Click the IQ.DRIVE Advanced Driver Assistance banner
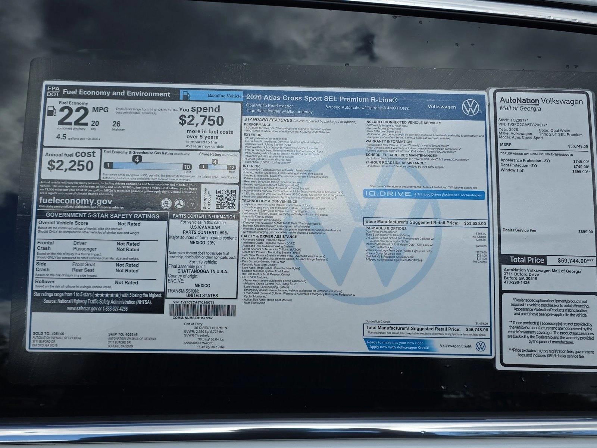 click(x=424, y=194)
